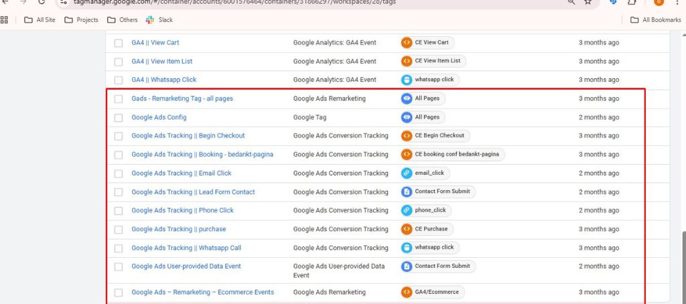Check the box for Google Ads Config tag

[x=119, y=118]
